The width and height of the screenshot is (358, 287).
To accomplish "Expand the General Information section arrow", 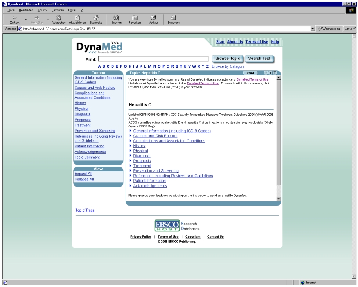I will (130, 131).
